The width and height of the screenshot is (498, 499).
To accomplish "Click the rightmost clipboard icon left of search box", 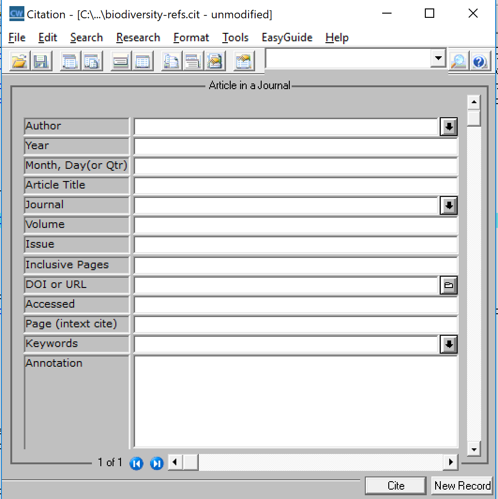I will point(243,61).
